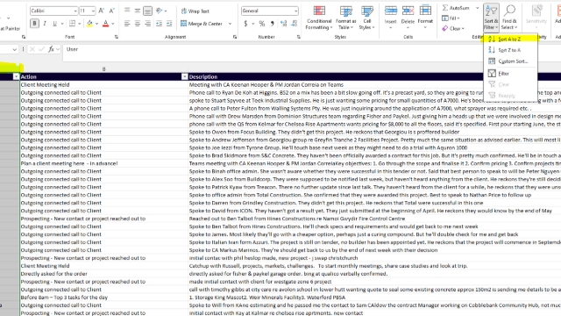
Task: Click the Delete cells button
Action: point(408,18)
